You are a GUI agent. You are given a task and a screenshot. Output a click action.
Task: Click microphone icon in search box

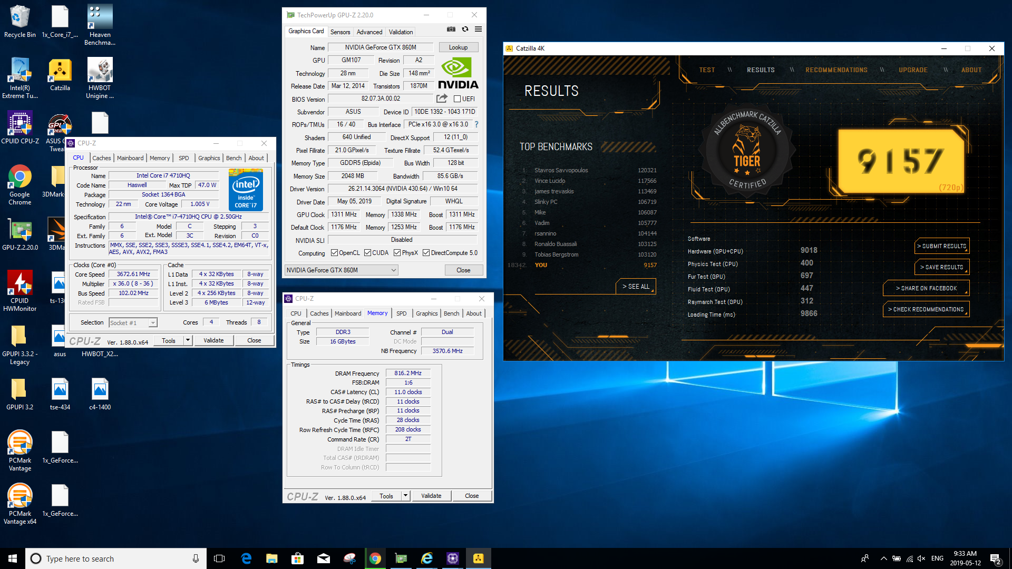196,558
